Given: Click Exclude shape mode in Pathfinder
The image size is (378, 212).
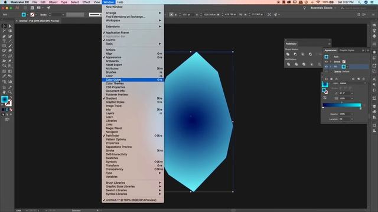Looking at the screenshot, I should 310,54.
